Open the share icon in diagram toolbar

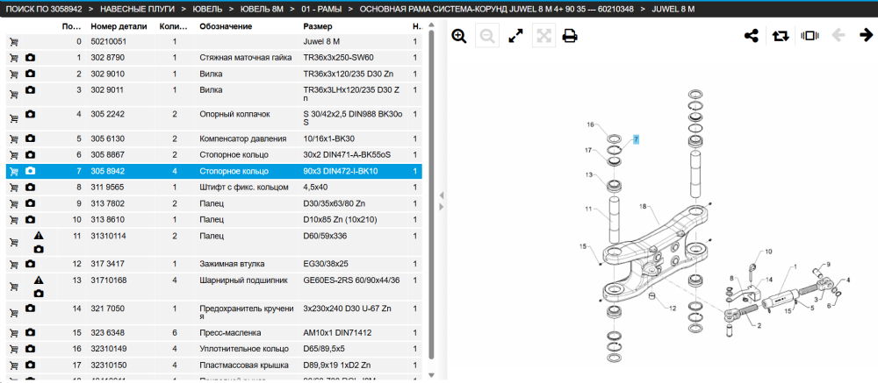pos(751,36)
